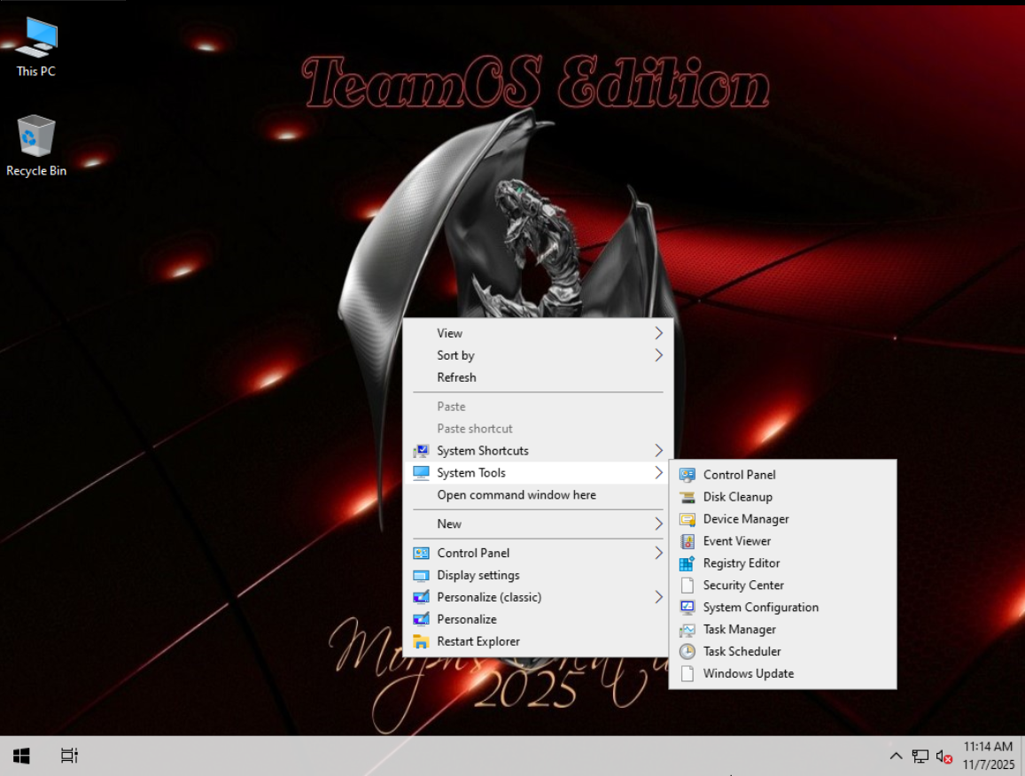Show hidden system tray icons chevron
This screenshot has height=776, width=1025.
coord(896,757)
